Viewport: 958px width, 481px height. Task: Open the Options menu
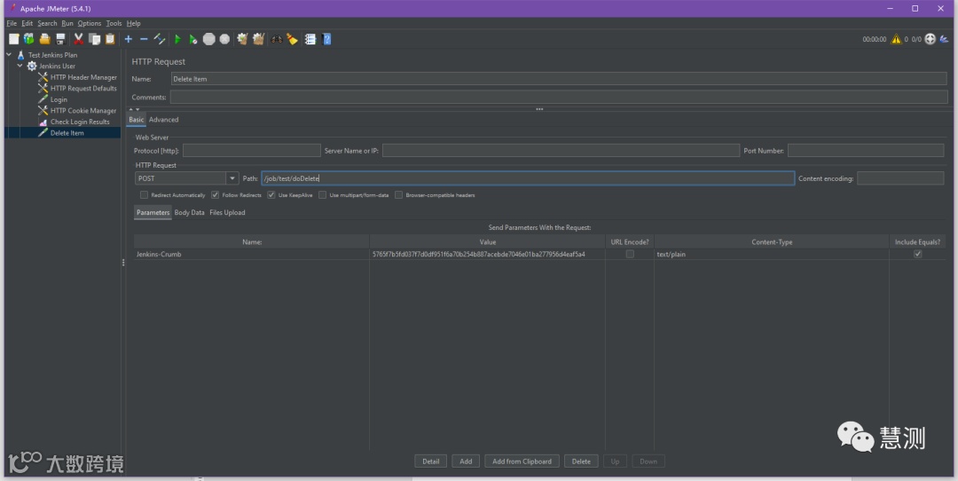click(90, 23)
